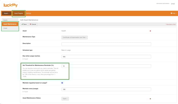This screenshot has width=178, height=104.
Task: Cancel editing the asset maintenance
Action: pyautogui.click(x=33, y=24)
